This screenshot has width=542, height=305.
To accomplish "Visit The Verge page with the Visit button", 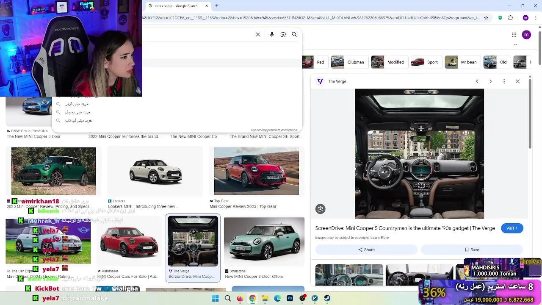I will click(x=512, y=228).
